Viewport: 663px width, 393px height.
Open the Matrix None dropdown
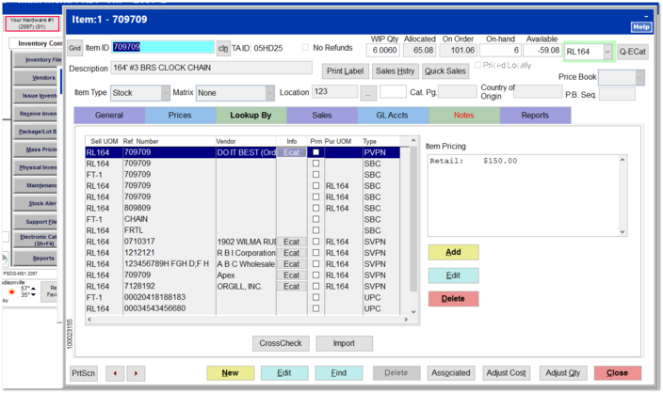[x=269, y=93]
